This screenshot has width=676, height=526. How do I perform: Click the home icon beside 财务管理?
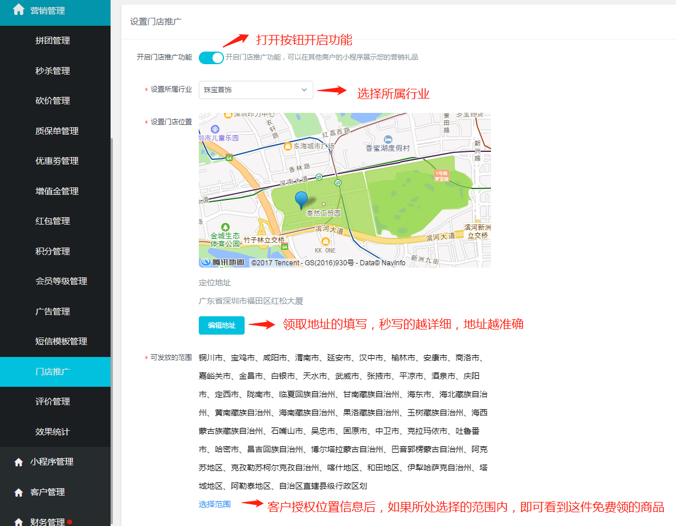coord(18,522)
